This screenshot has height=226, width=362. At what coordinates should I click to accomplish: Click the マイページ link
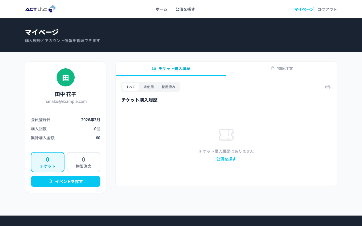coord(304,9)
